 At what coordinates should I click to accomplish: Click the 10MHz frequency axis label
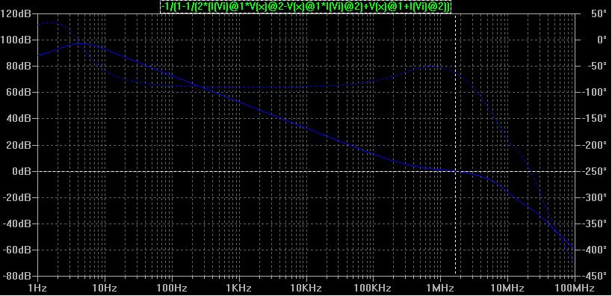[x=507, y=289]
